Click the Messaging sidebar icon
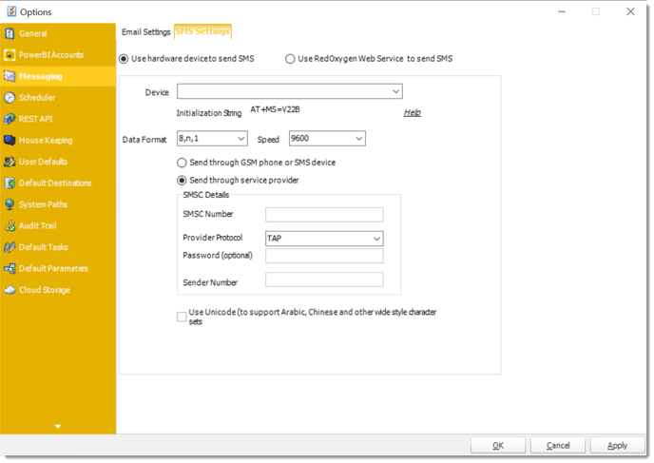This screenshot has height=463, width=654. click(10, 76)
